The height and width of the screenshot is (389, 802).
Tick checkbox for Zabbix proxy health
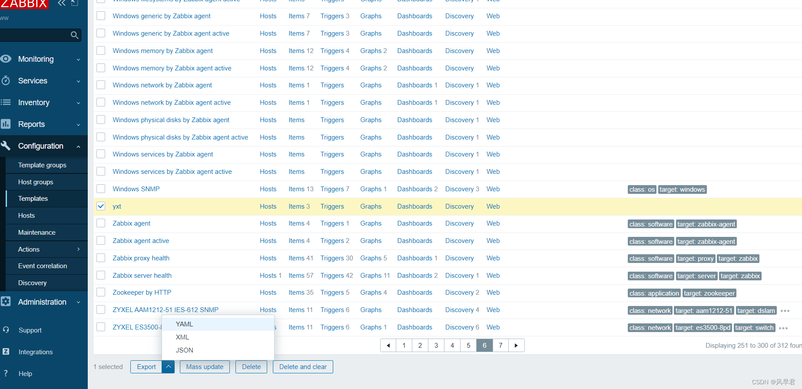click(x=101, y=258)
